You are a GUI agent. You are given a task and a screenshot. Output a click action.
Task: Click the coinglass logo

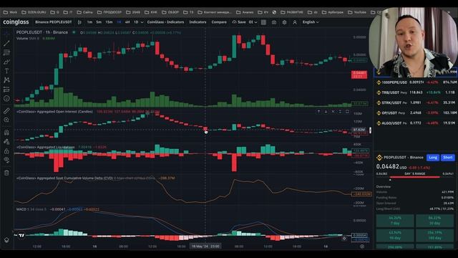pos(16,22)
